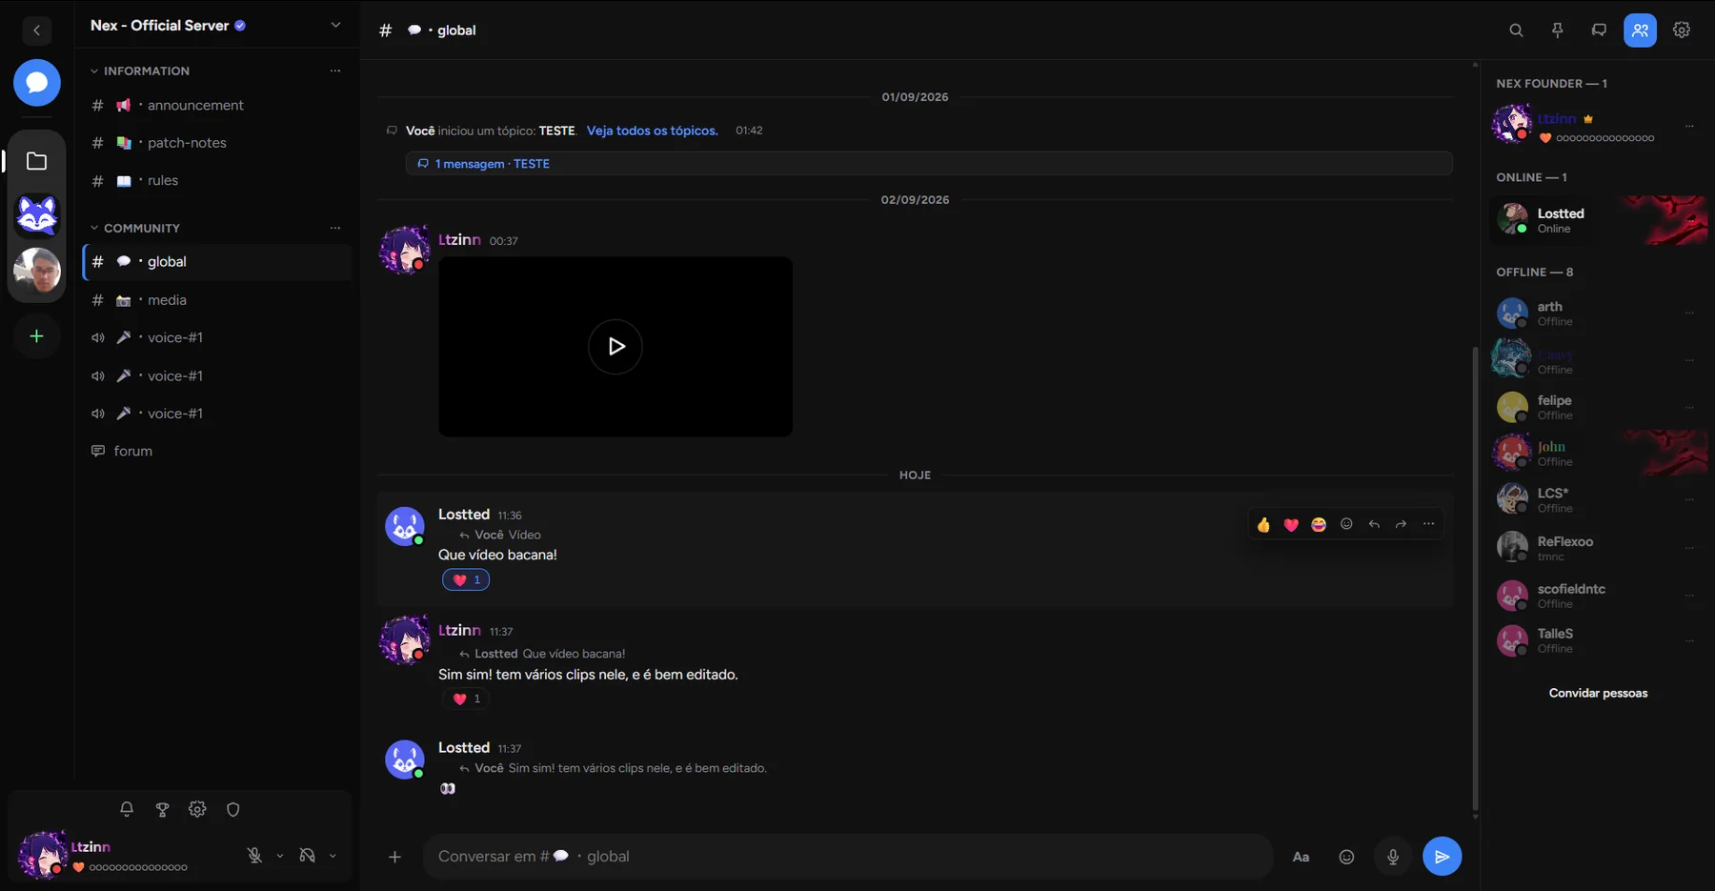
Task: Collapse the INFORMATION category
Action: 140,71
